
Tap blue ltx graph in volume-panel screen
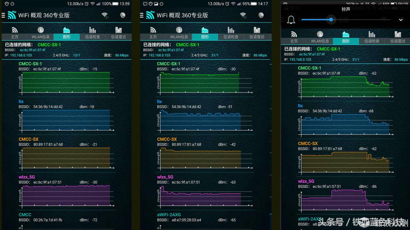(x=346, y=125)
